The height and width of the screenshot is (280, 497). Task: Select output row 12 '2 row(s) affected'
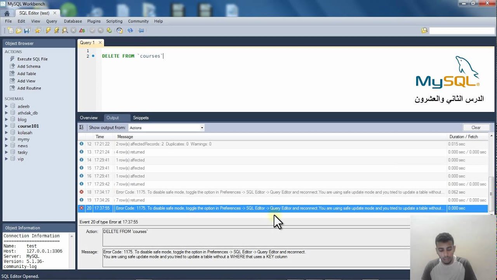164,144
